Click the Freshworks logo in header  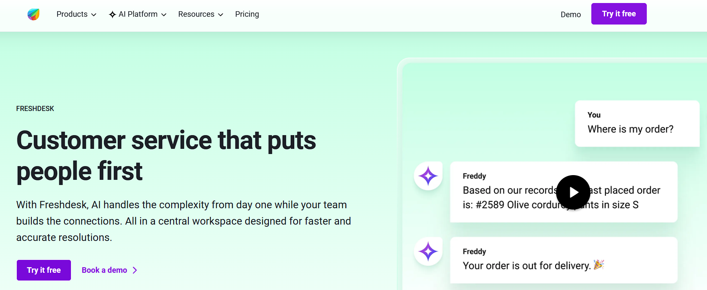[x=34, y=14]
